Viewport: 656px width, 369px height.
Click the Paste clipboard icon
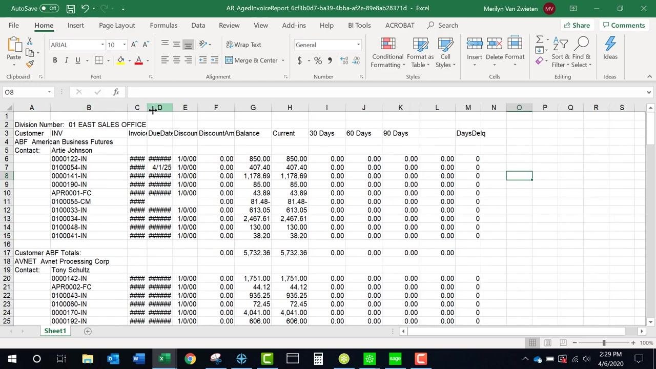(x=14, y=46)
